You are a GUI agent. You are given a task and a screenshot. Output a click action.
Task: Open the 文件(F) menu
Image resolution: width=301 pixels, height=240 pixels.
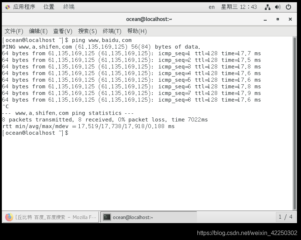pyautogui.click(x=14, y=31)
